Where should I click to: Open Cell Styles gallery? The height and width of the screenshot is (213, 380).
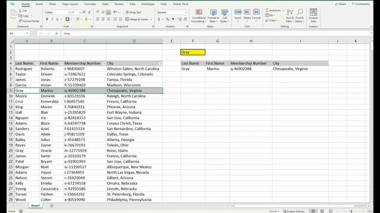click(x=224, y=16)
